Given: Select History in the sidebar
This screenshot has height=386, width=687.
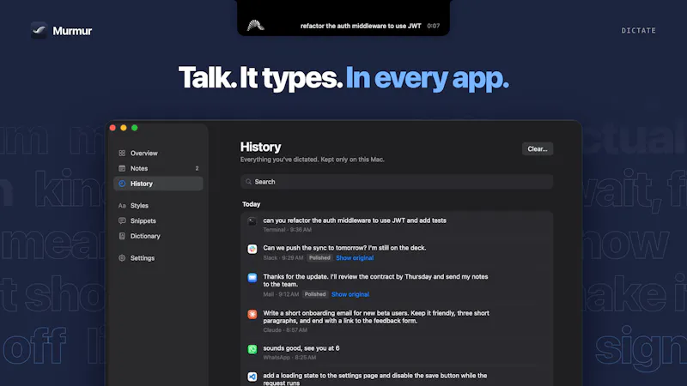Looking at the screenshot, I should coord(158,184).
